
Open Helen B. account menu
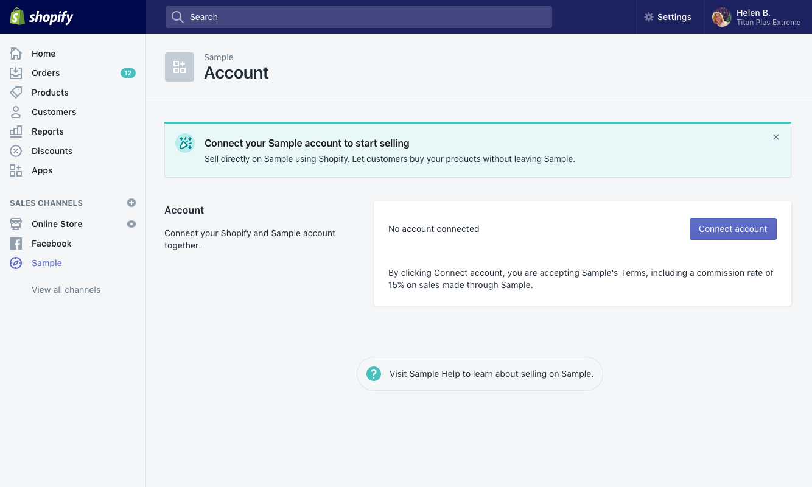[757, 17]
